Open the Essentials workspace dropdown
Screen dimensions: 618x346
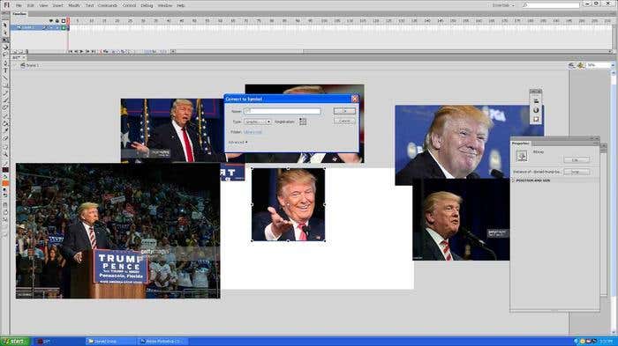pos(503,5)
